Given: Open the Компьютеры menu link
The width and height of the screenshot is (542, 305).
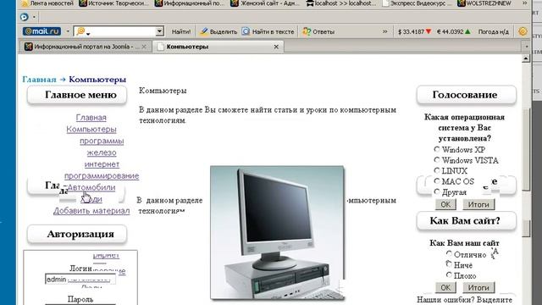Looking at the screenshot, I should pyautogui.click(x=91, y=130).
